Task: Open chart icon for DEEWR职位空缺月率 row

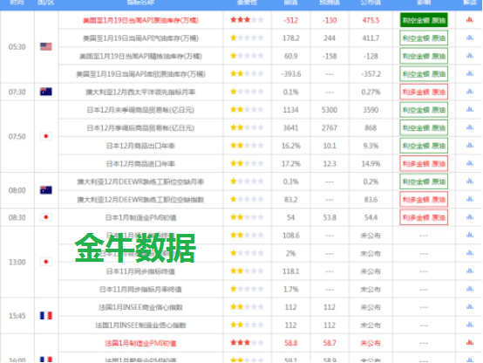Action: (x=470, y=181)
